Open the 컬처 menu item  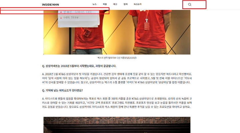[126, 4]
